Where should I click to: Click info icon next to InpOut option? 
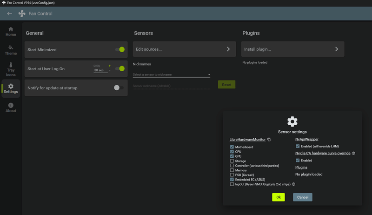pyautogui.click(x=293, y=184)
